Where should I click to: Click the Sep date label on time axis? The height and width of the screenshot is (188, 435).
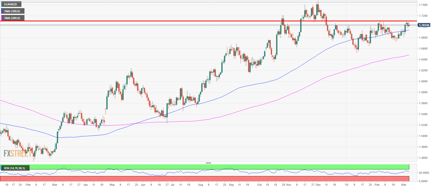point(231,185)
